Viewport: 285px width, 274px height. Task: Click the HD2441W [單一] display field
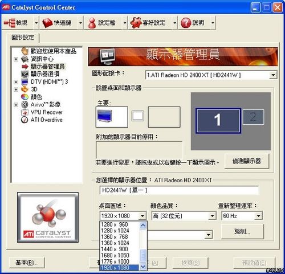pyautogui.click(x=179, y=190)
